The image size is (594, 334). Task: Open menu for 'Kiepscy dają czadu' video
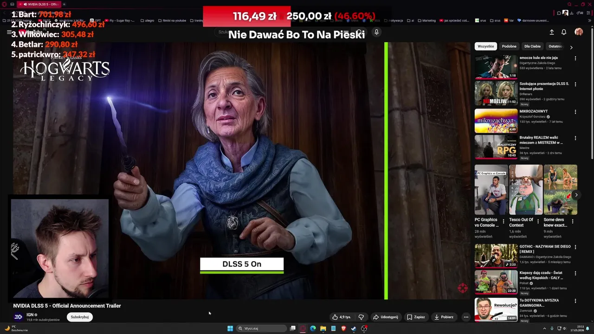(575, 273)
